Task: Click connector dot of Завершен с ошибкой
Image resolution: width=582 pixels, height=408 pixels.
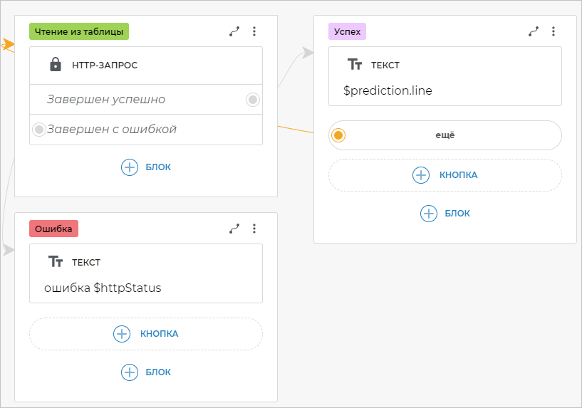Action: [39, 130]
